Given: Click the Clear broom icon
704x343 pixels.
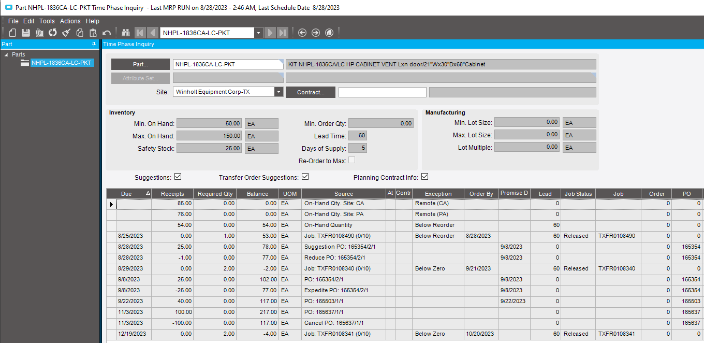Looking at the screenshot, I should coord(66,33).
